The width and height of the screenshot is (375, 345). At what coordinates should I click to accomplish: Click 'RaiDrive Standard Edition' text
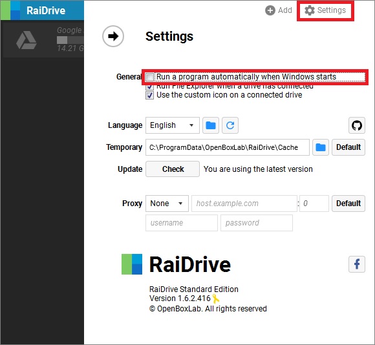[194, 289]
